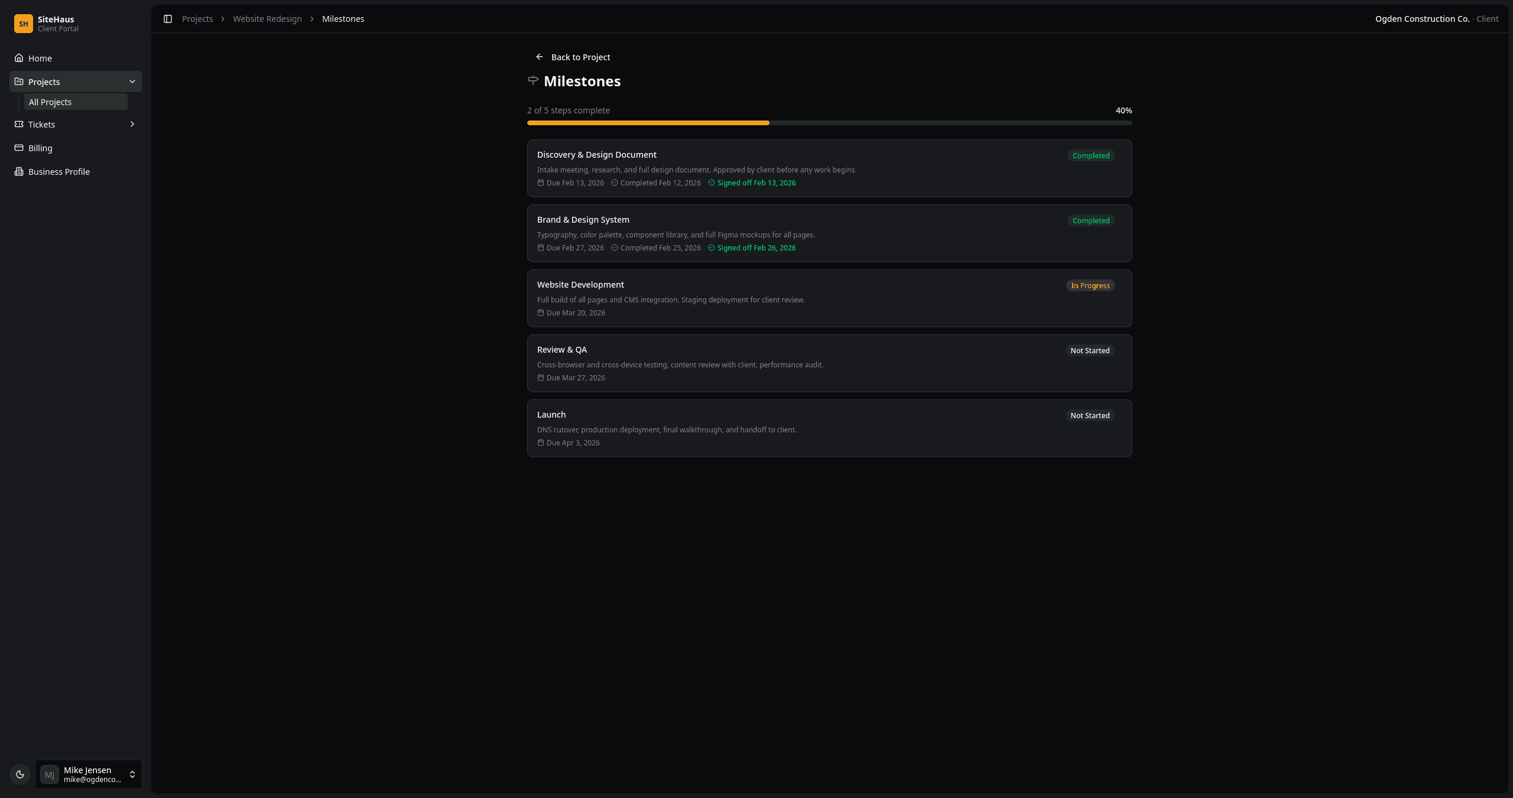Screen dimensions: 1513x798
Task: Click the SiteHaus SH logo icon
Action: pos(23,23)
